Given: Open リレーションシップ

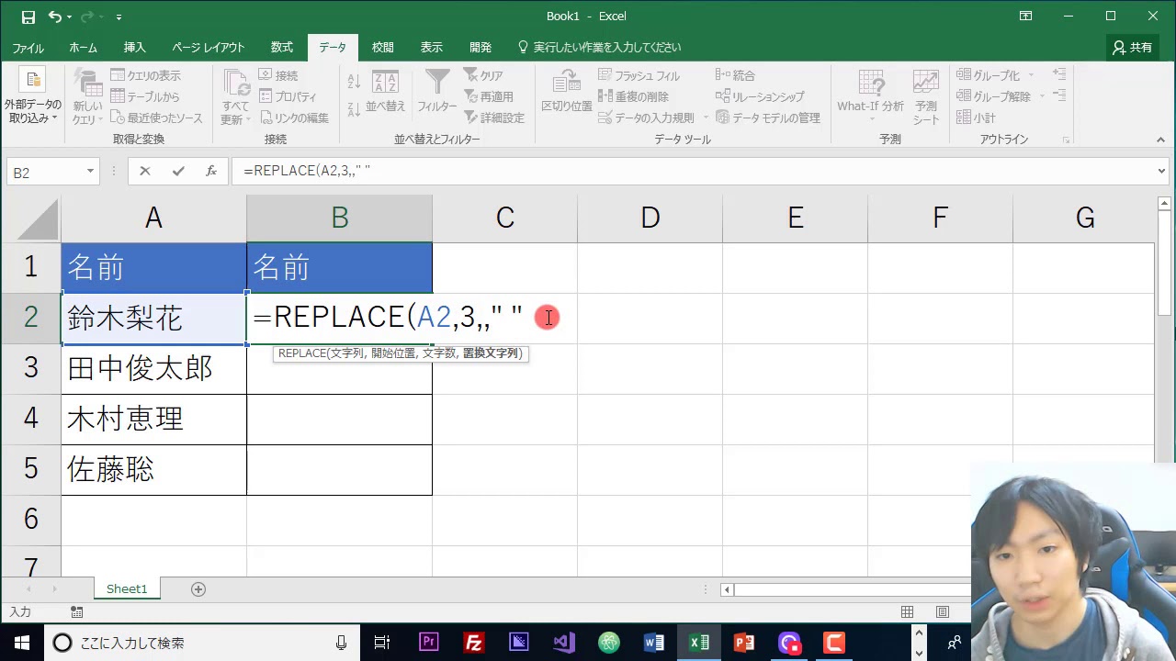Looking at the screenshot, I should tap(760, 96).
